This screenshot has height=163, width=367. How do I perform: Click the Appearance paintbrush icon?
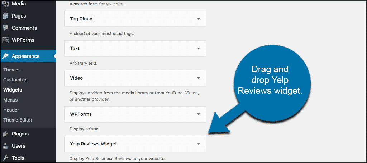tap(5, 56)
